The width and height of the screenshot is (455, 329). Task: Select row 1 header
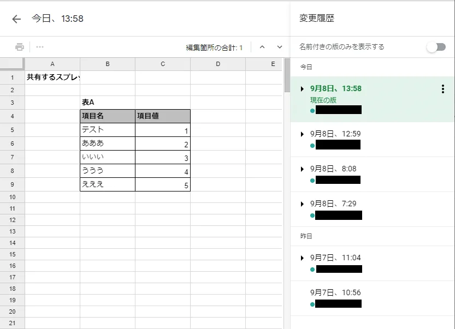click(x=12, y=77)
